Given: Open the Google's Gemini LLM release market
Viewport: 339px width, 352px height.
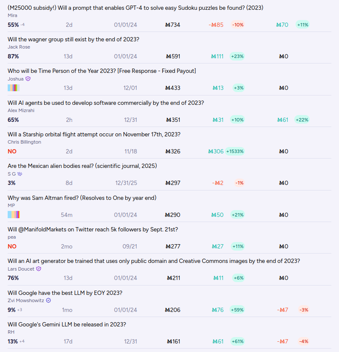Looking at the screenshot, I should 67,324.
